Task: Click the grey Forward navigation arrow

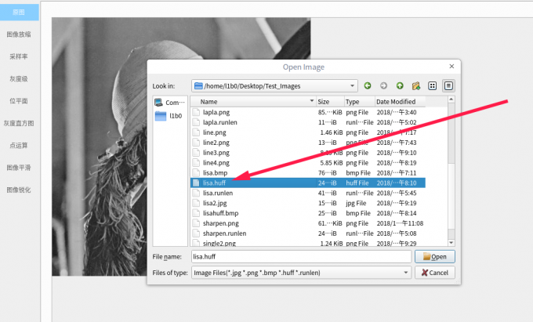Action: pyautogui.click(x=383, y=85)
